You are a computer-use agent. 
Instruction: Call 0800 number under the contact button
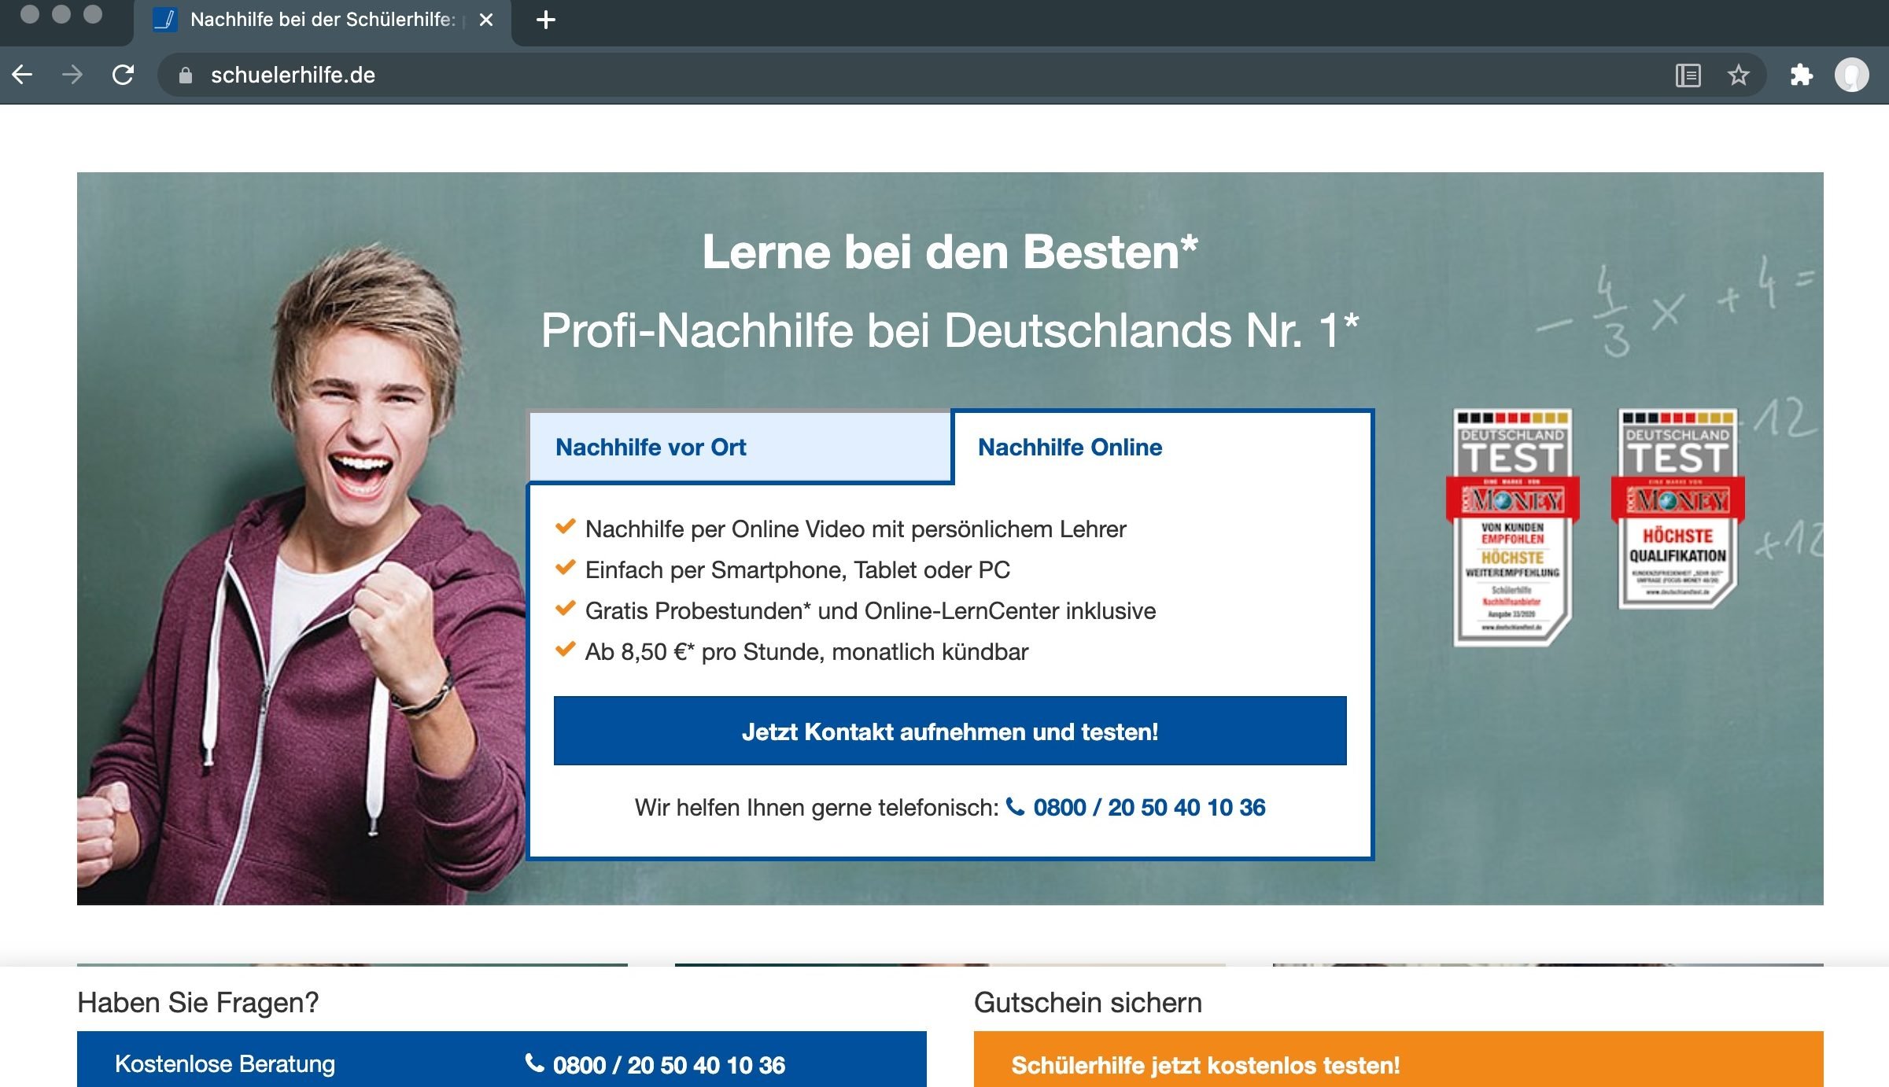tap(1149, 808)
